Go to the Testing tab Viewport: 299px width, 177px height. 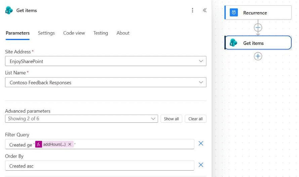tap(100, 33)
